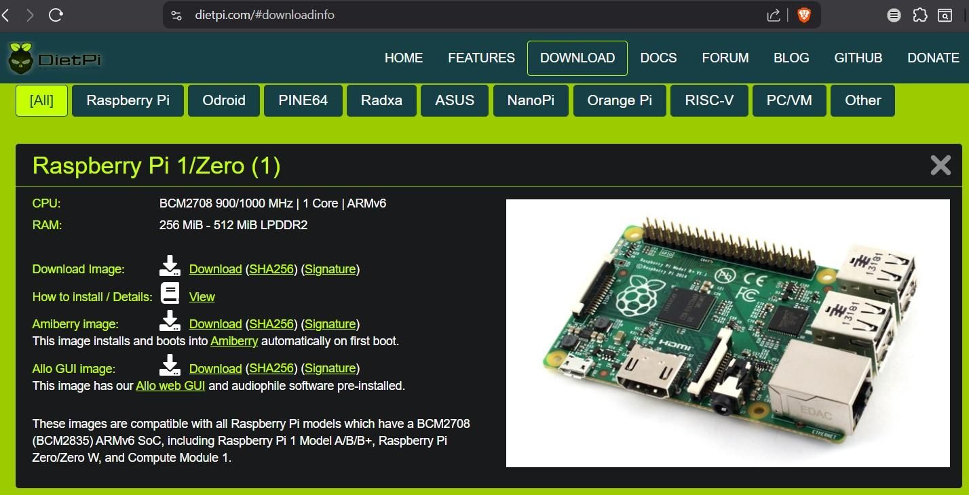The width and height of the screenshot is (969, 495).
Task: Open the browser extensions puzzle icon
Action: click(919, 15)
